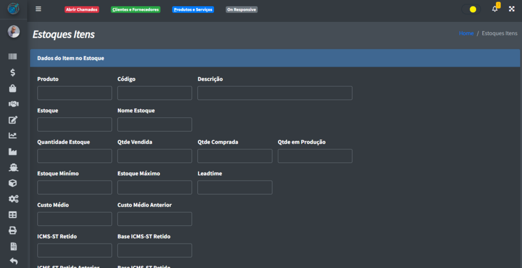
Task: Click the barcode icon in the sidebar
Action: pyautogui.click(x=13, y=57)
